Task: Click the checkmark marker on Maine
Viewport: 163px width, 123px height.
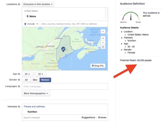Action: pos(63,49)
